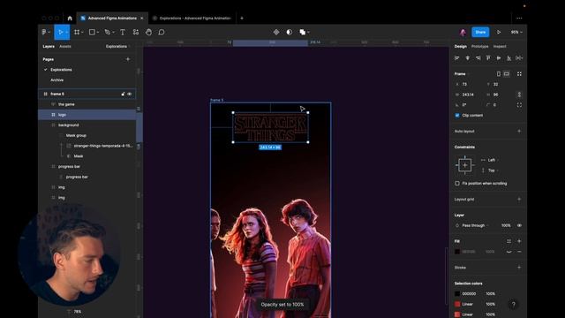Open the Left horizontal constraint dropdown
This screenshot has width=565, height=318.
pos(493,160)
